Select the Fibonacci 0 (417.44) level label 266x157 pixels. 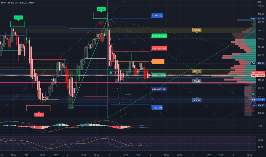point(157,16)
